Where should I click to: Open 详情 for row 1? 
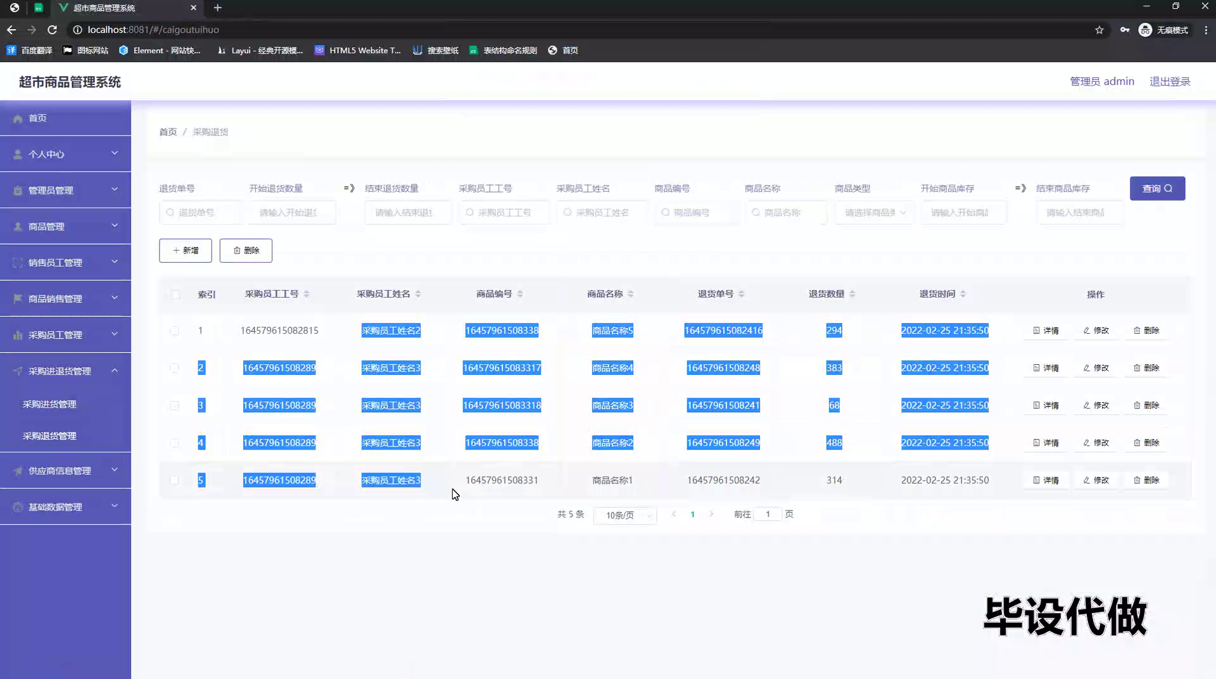click(x=1046, y=331)
